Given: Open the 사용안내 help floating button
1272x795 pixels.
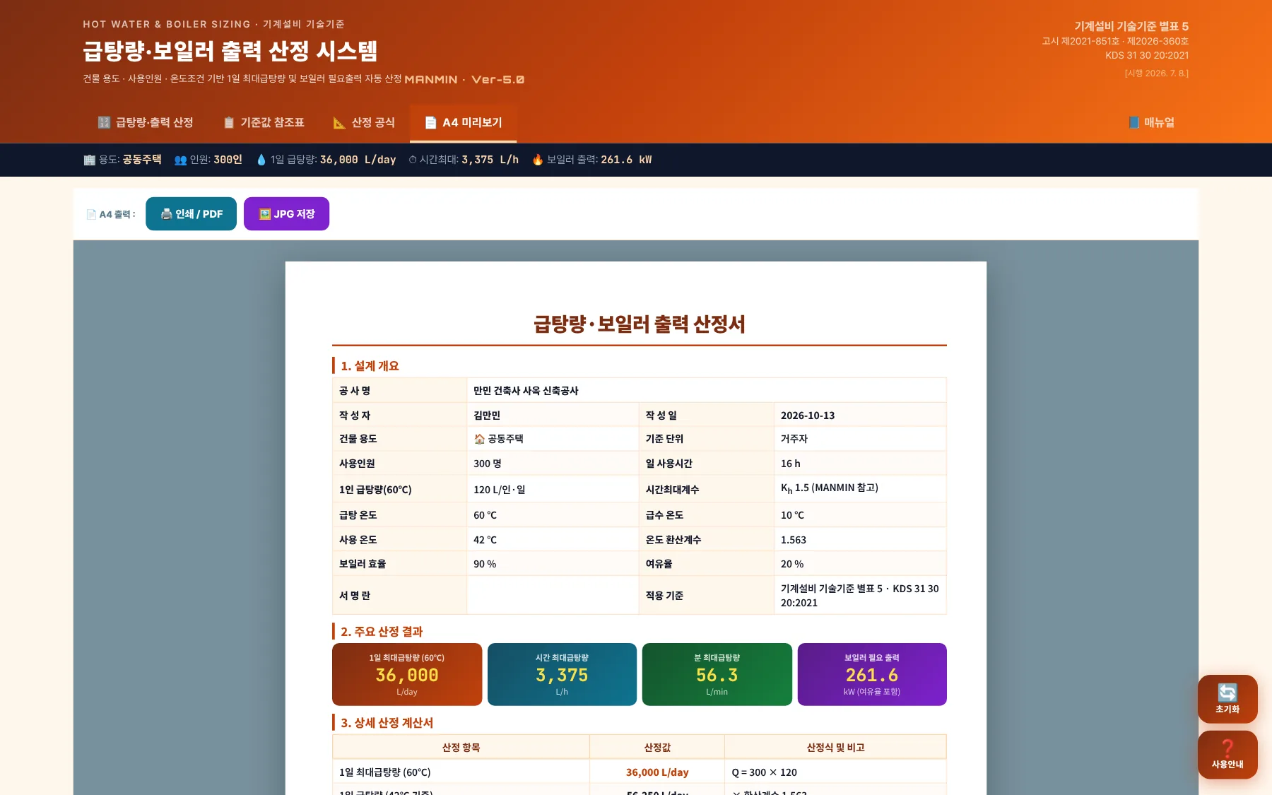Looking at the screenshot, I should [1227, 755].
